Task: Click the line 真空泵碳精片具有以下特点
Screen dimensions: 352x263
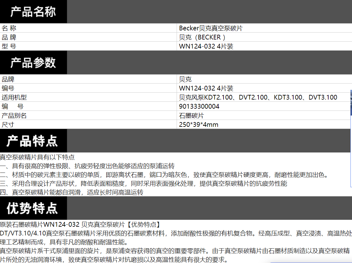Action: (x=37, y=157)
